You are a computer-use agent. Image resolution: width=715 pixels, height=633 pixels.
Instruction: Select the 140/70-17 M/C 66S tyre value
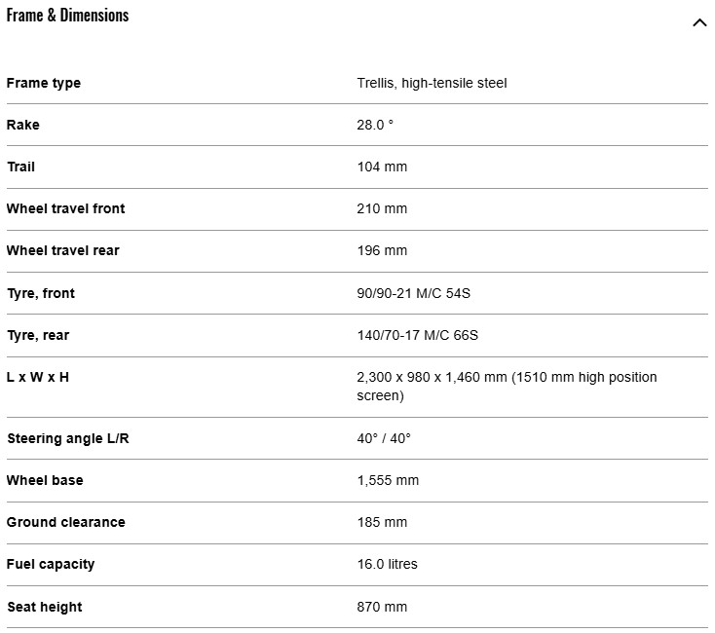click(x=418, y=335)
